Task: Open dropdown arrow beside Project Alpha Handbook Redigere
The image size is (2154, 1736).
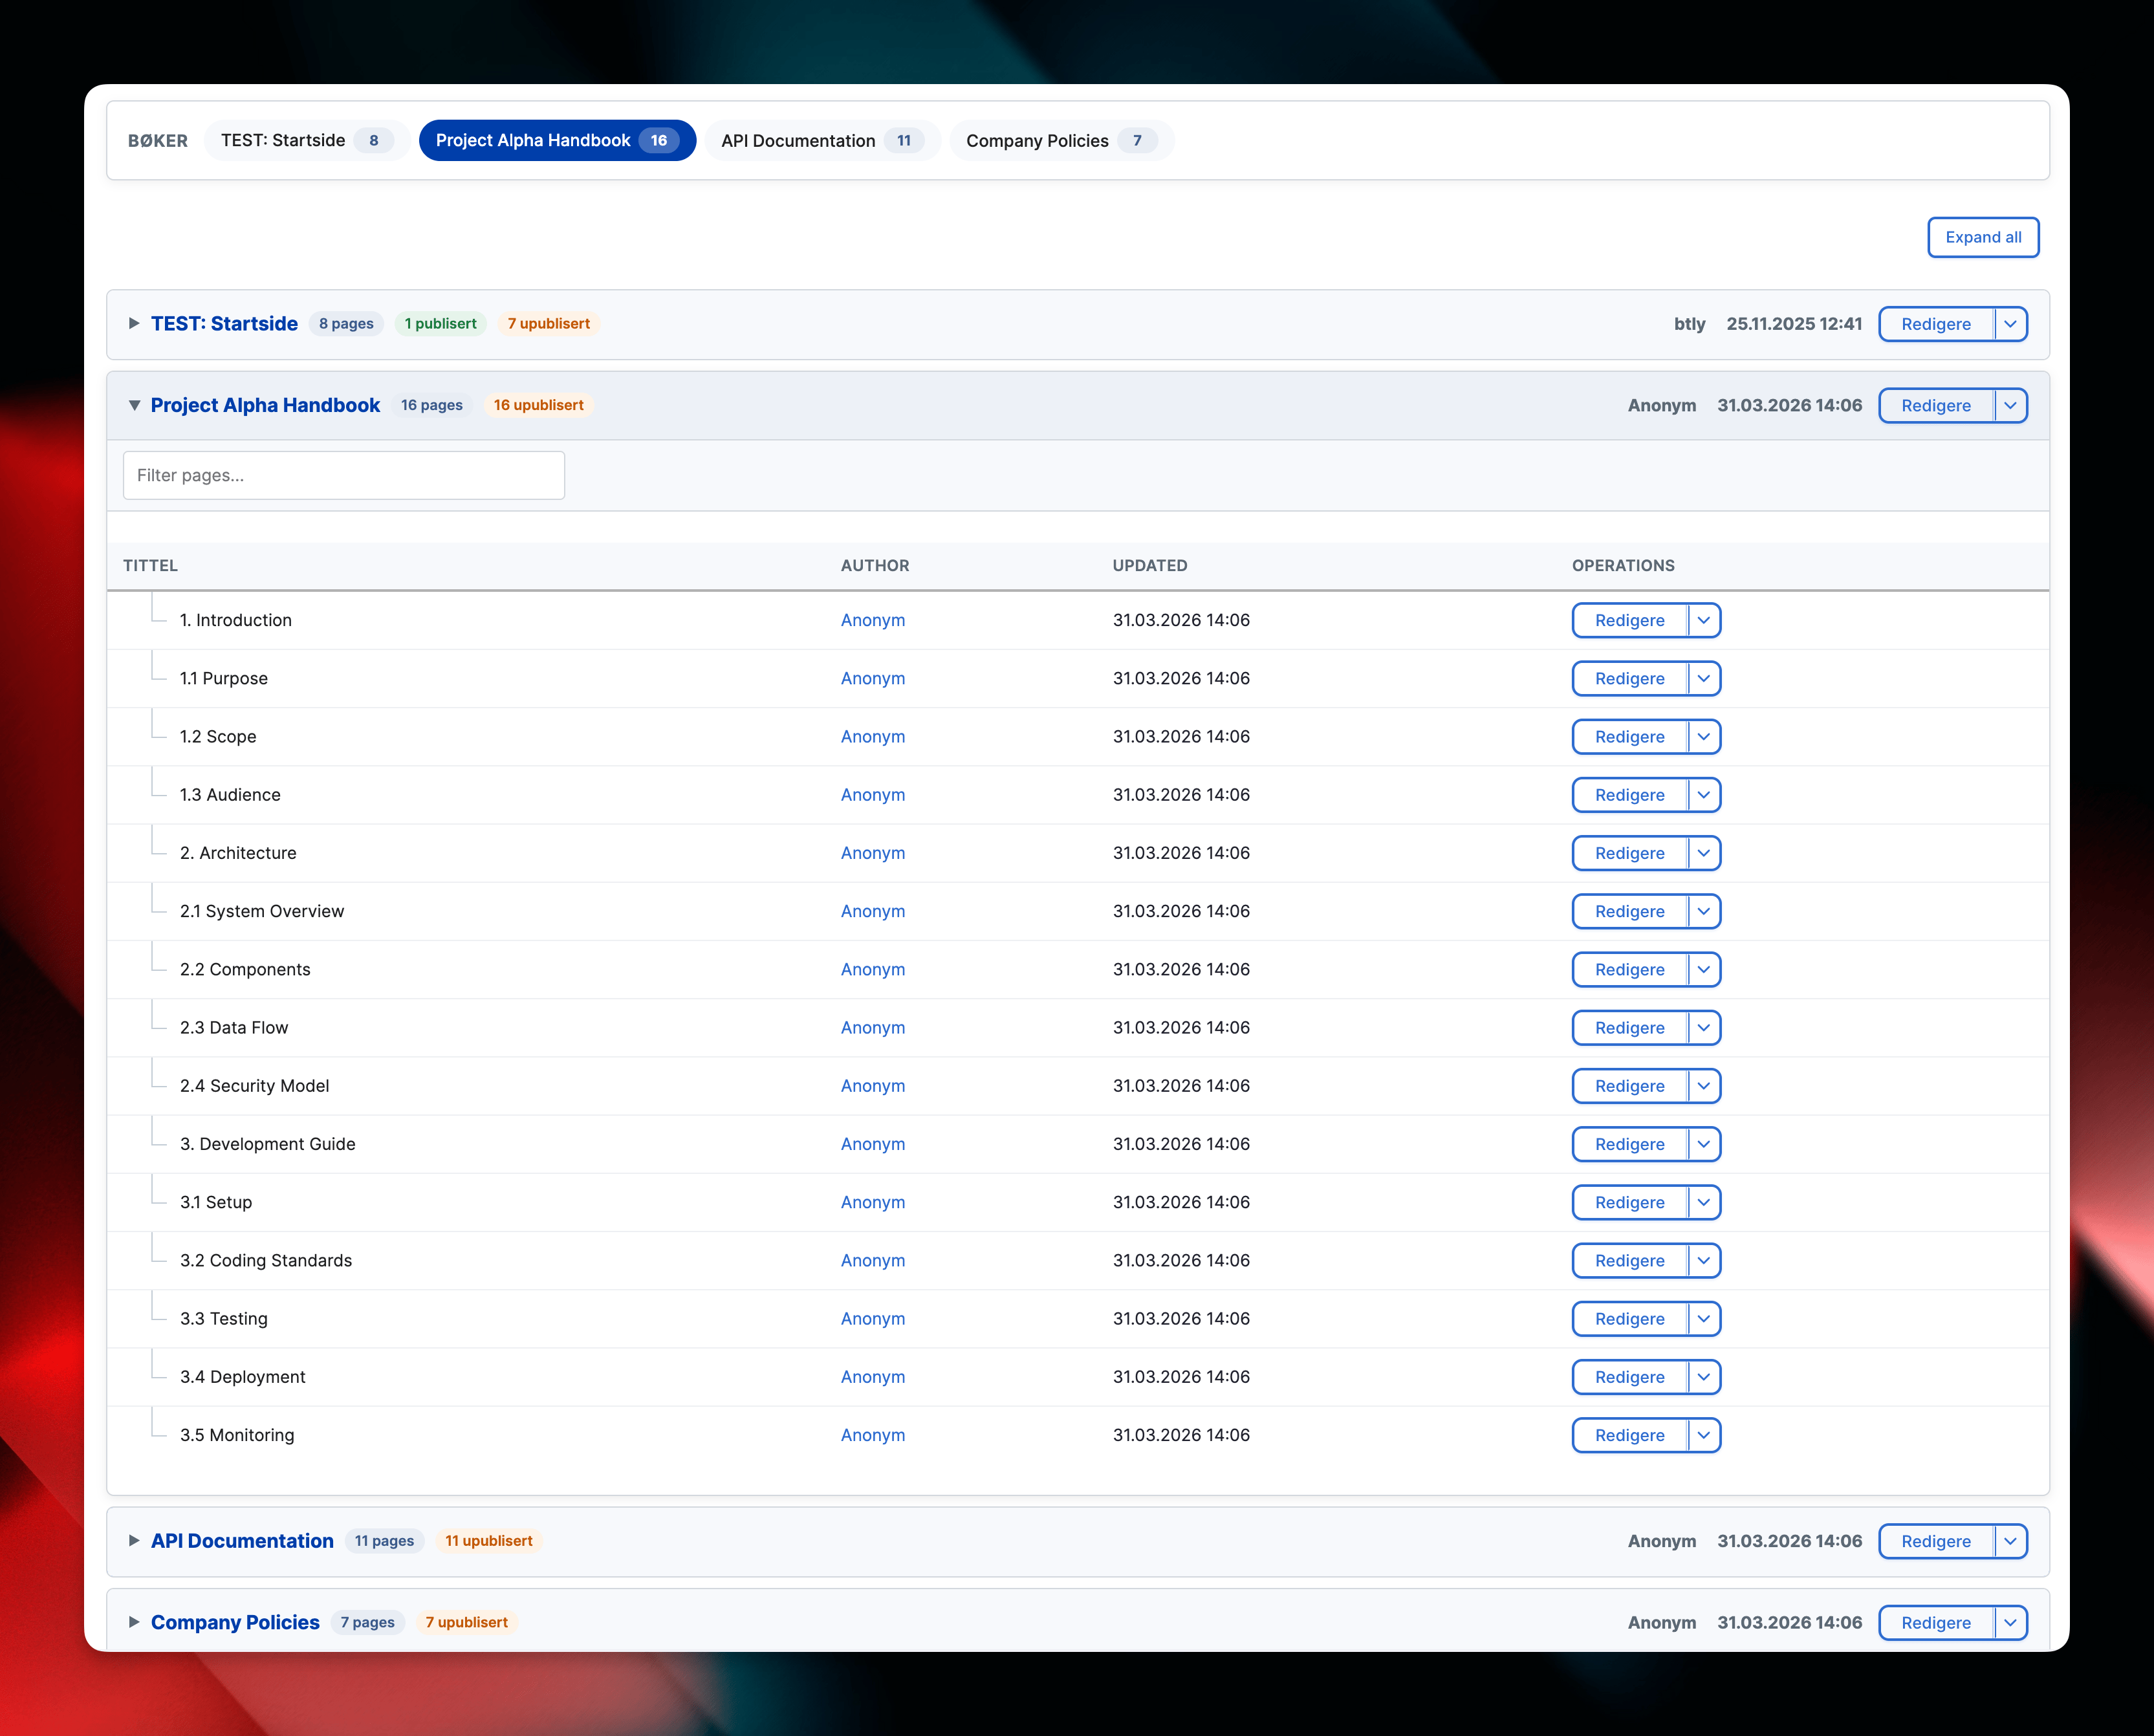Action: 2010,405
